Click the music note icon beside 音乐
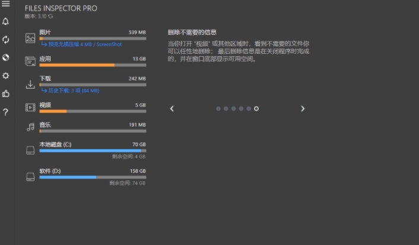 (30, 127)
